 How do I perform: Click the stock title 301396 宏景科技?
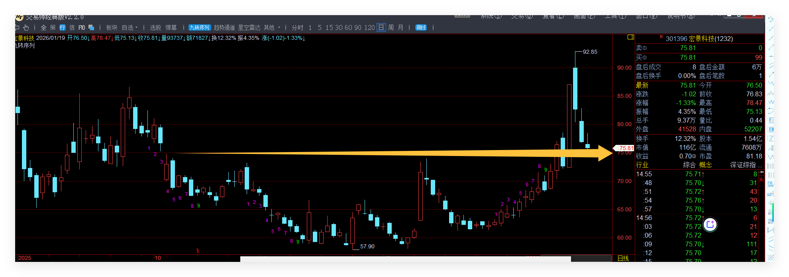coord(699,39)
